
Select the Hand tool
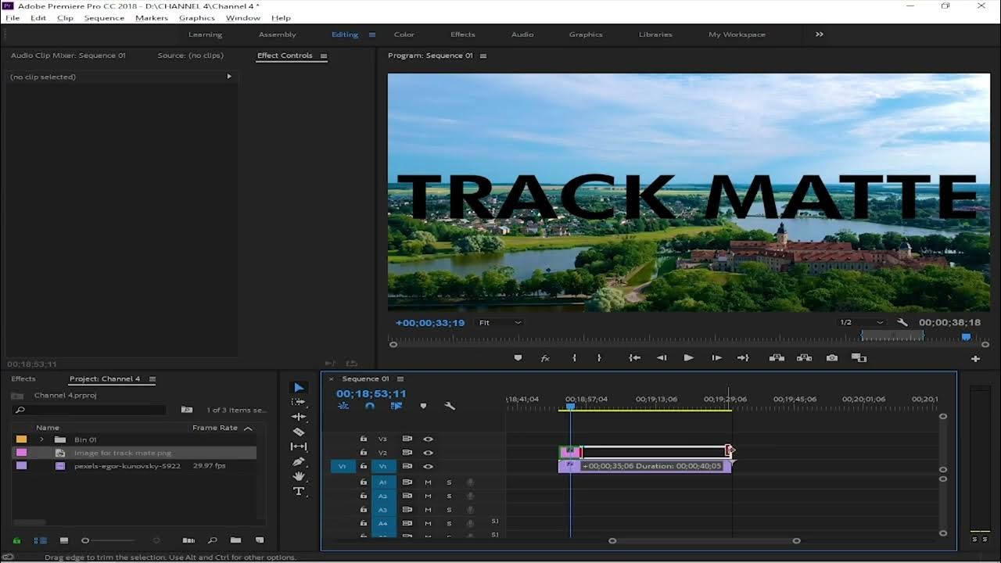[299, 476]
